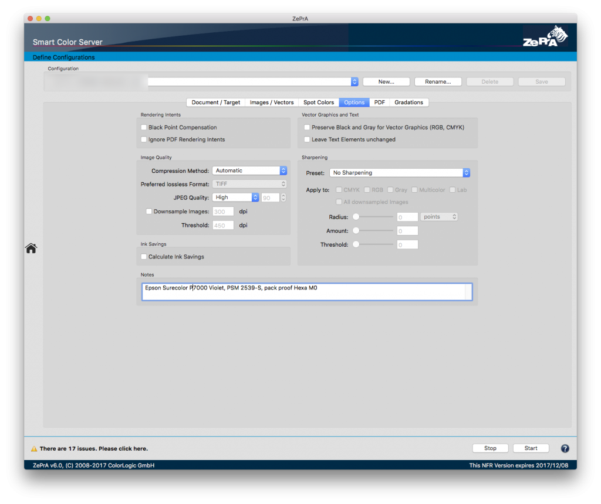Enable Black Point Compensation
Viewport: 601px width, 504px height.
tap(144, 127)
